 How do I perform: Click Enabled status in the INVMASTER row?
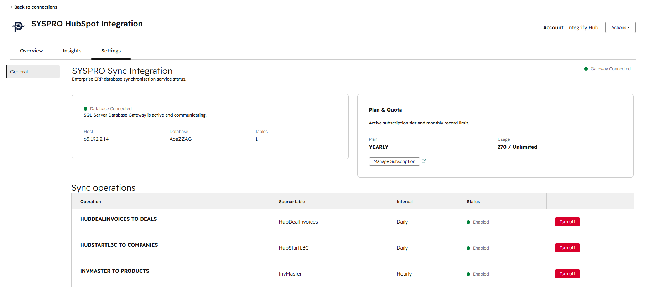coord(478,274)
